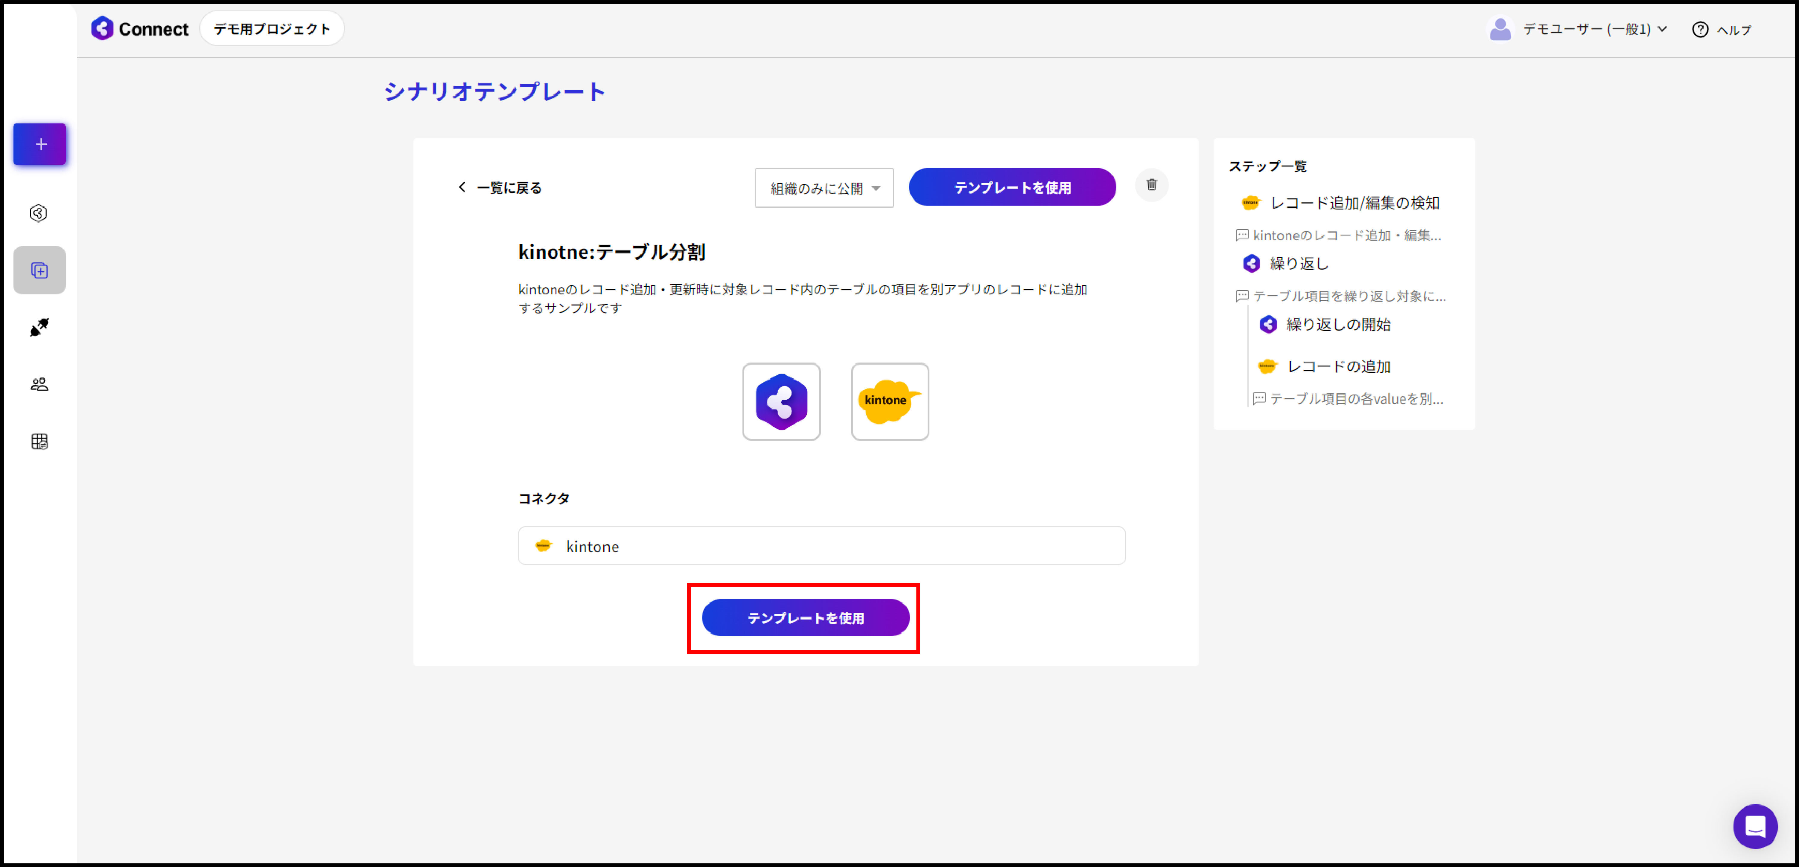Click the purple plus create button
The height and width of the screenshot is (867, 1799).
(x=40, y=144)
